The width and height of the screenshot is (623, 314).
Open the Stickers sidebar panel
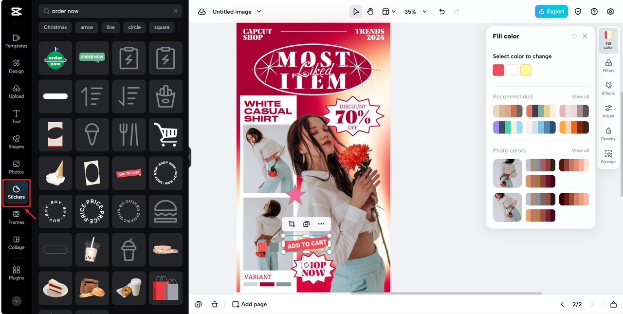pos(16,192)
